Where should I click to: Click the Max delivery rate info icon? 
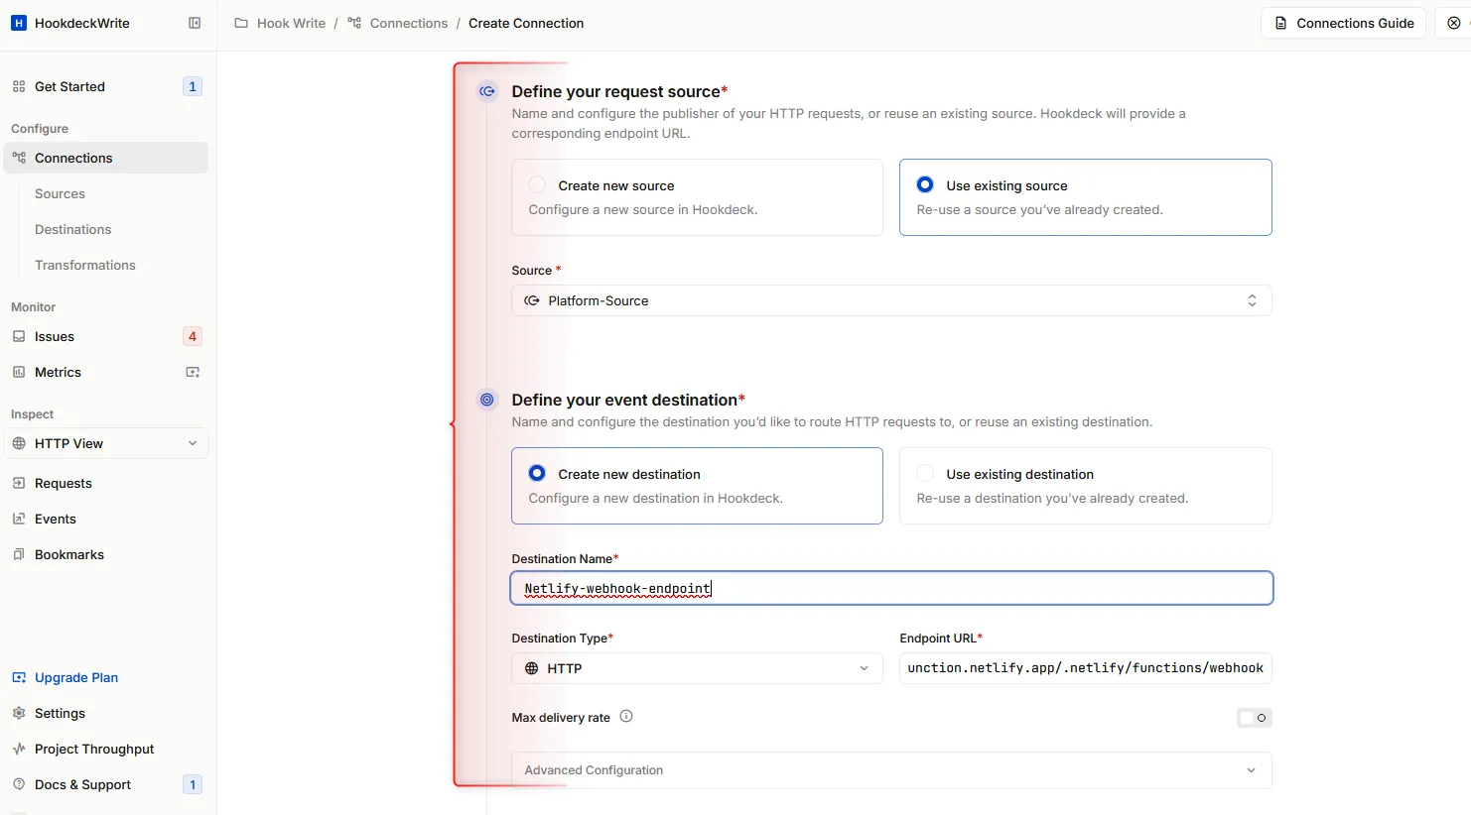(x=626, y=716)
